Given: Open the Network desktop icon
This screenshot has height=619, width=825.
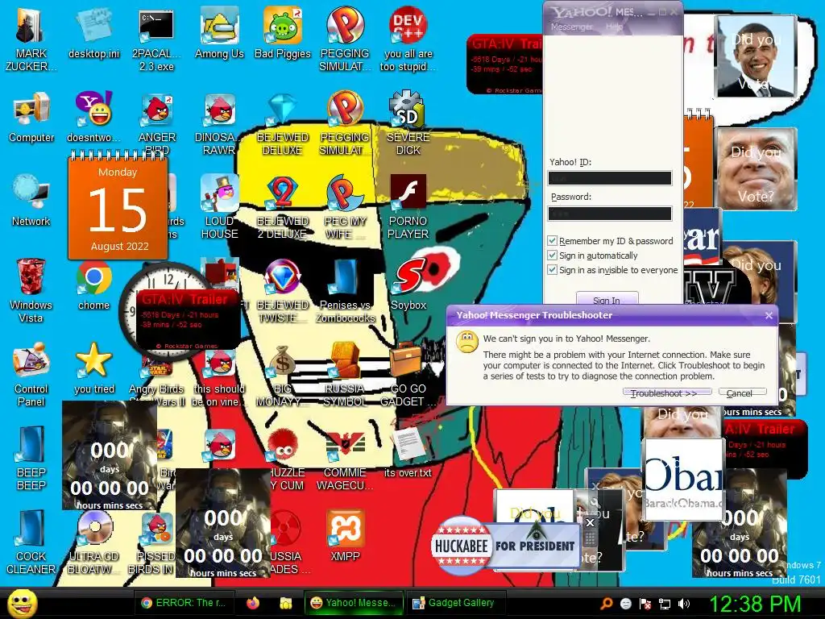Looking at the screenshot, I should point(31,200).
